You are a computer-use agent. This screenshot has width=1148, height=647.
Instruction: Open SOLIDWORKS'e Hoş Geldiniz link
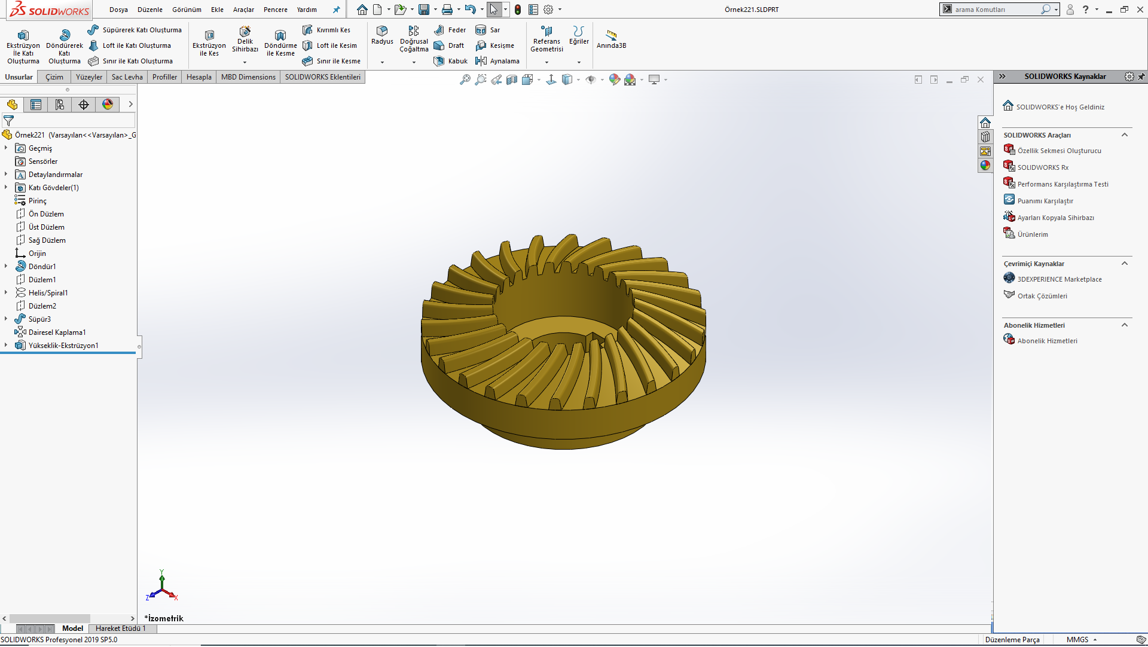tap(1060, 107)
